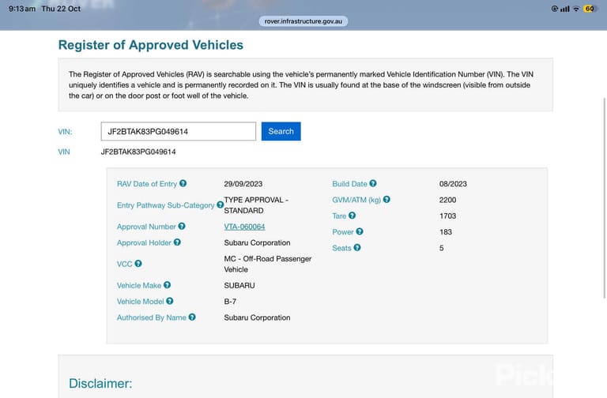Click the Approval Number label
Screen dimensions: 607x398
tap(146, 227)
